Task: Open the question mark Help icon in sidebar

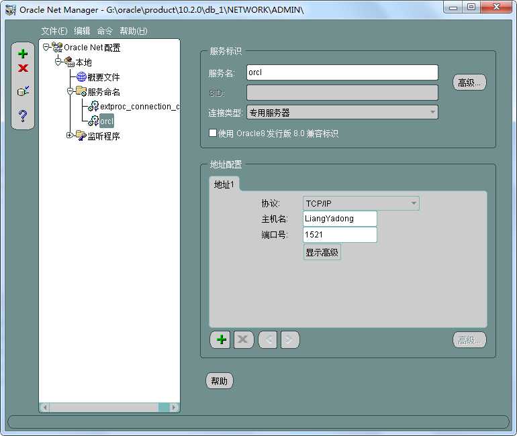Action: pyautogui.click(x=23, y=115)
